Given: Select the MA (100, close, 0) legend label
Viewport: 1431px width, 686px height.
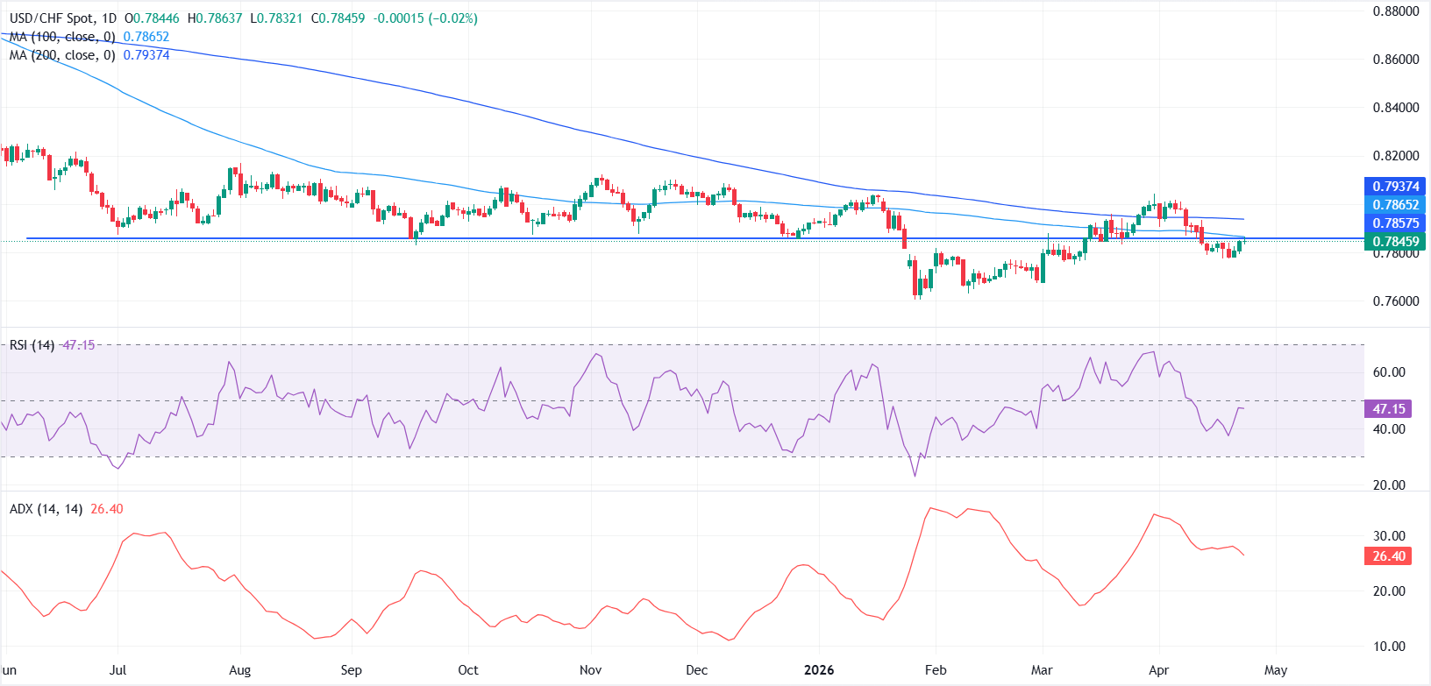Looking at the screenshot, I should coord(62,37).
